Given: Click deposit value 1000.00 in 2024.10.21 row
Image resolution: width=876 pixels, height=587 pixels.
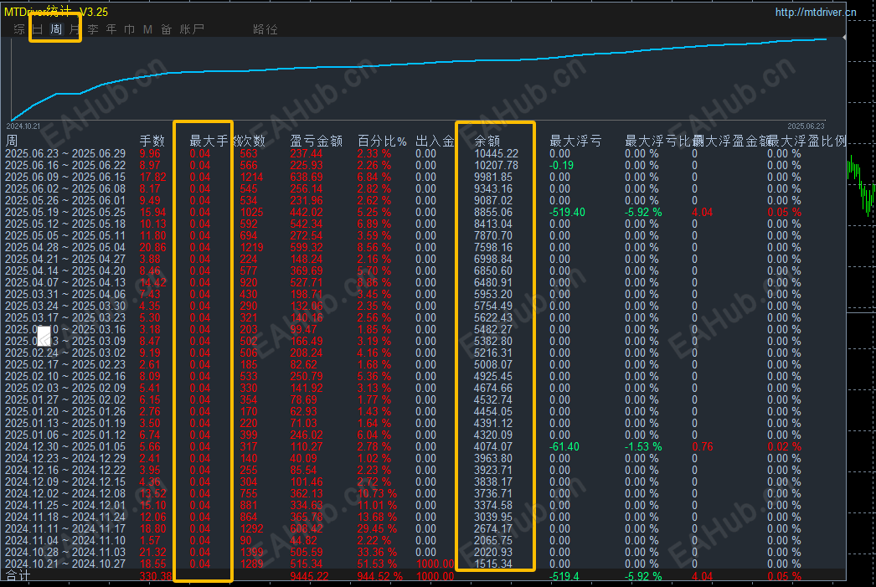Looking at the screenshot, I should click(x=435, y=564).
